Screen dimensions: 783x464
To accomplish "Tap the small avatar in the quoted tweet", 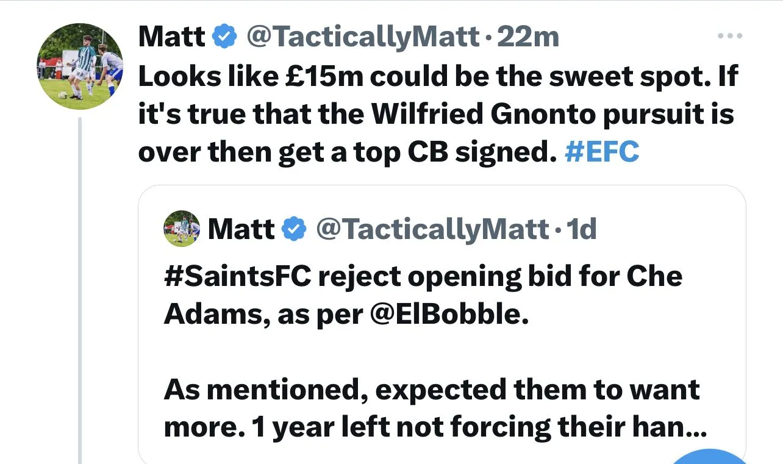I will [x=182, y=229].
